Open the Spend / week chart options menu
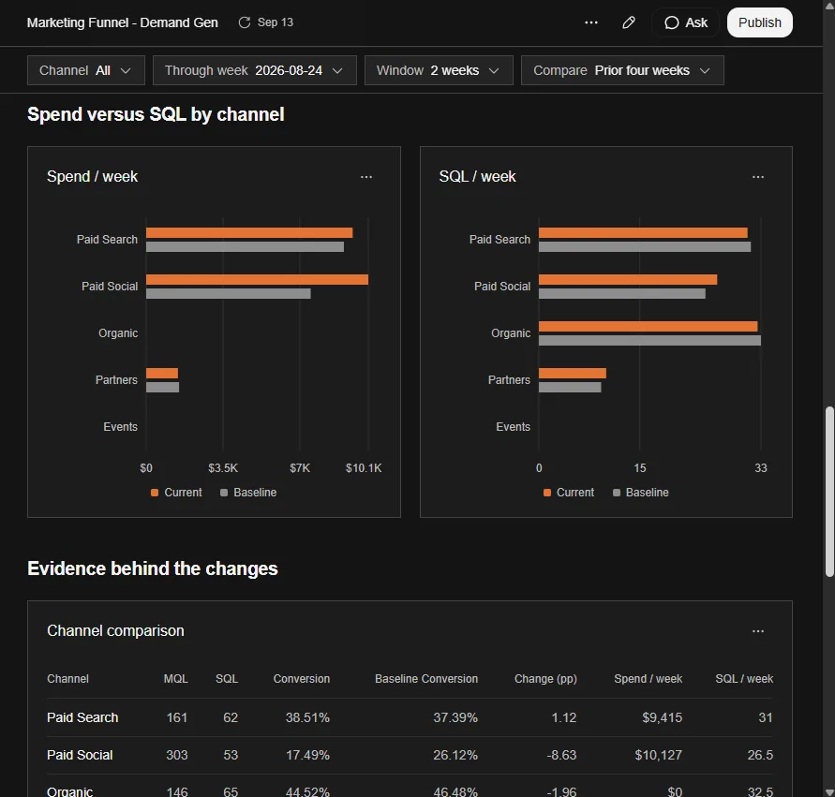835x797 pixels. click(366, 177)
